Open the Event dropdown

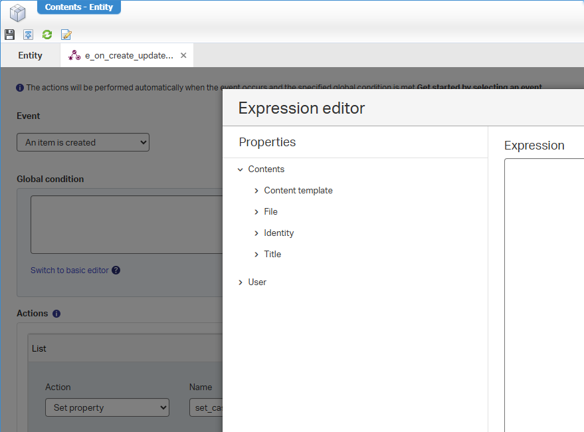pos(83,142)
